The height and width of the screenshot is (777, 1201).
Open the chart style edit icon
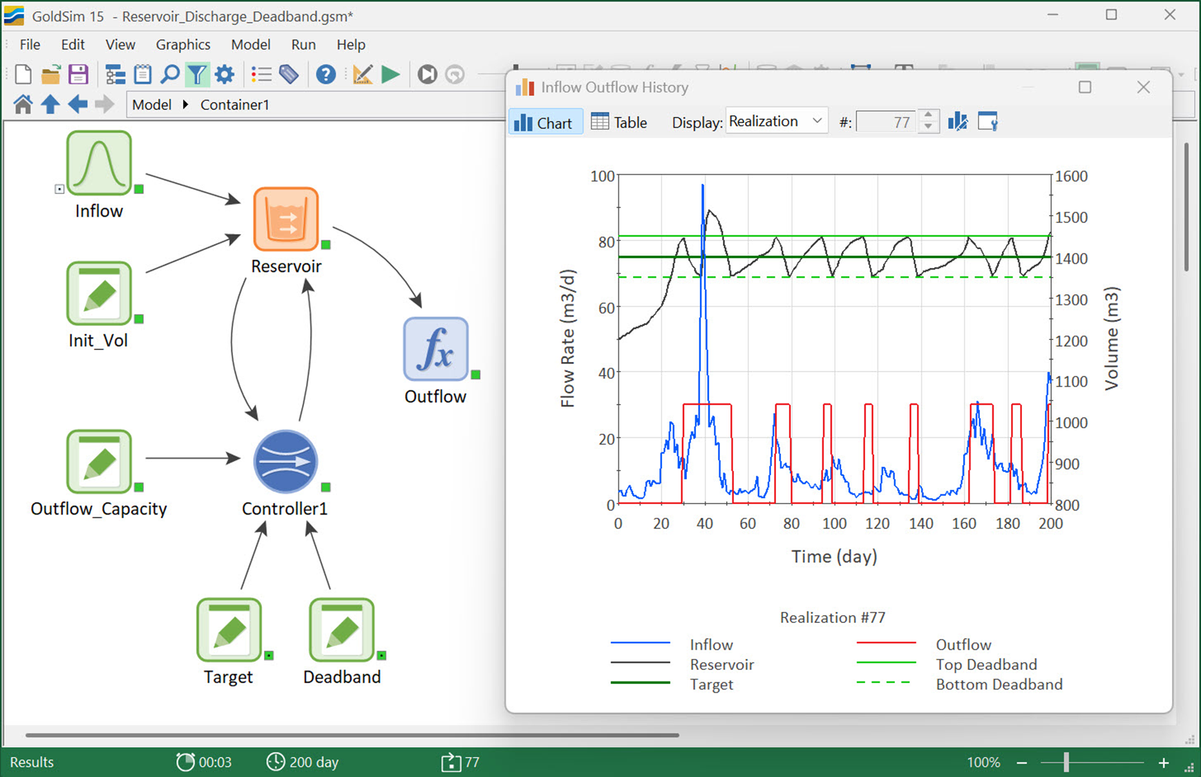(958, 122)
